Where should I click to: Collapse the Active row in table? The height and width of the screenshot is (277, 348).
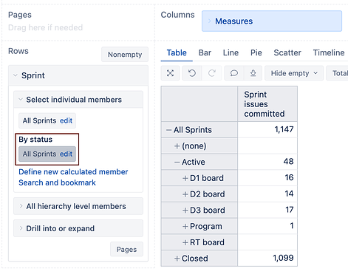(177, 162)
